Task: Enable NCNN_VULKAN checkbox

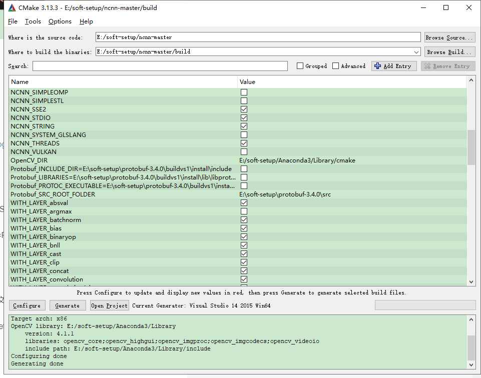Action: tap(244, 152)
